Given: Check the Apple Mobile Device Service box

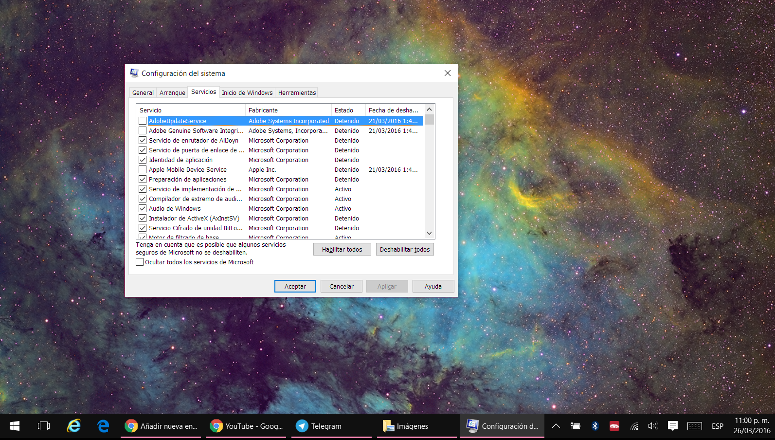Looking at the screenshot, I should coord(143,169).
